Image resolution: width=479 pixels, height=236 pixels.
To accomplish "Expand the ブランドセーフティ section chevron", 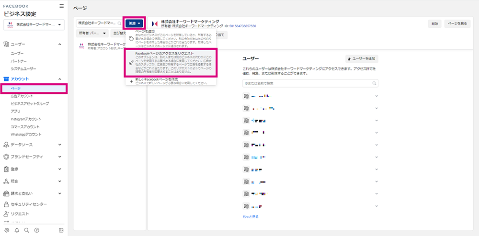I will coord(59,157).
